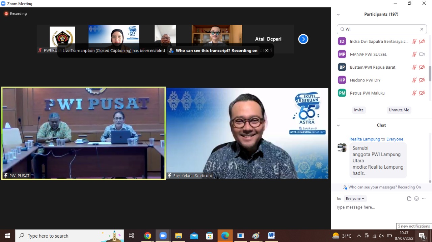Screen dimensions: 432x242
Task: Collapse the Chat section chevron
Action: 338,125
